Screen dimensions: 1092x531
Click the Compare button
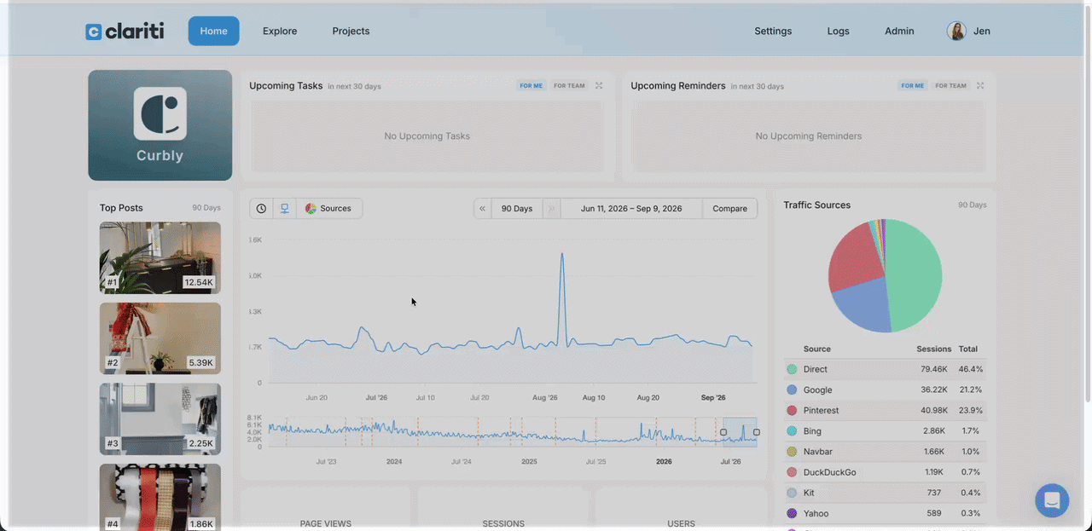(729, 208)
